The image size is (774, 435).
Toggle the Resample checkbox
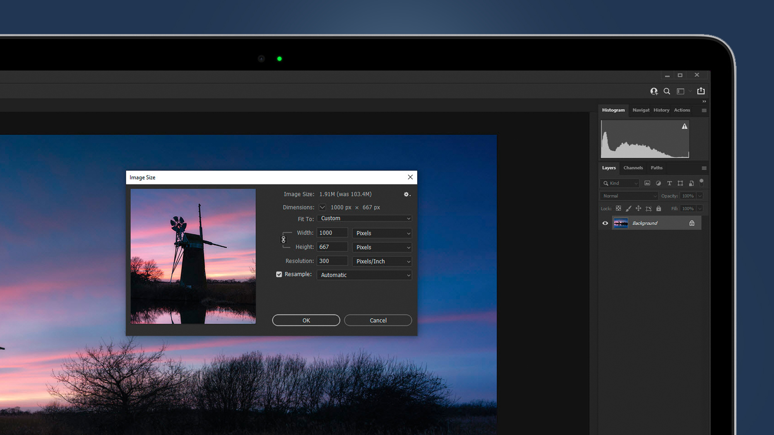click(279, 274)
